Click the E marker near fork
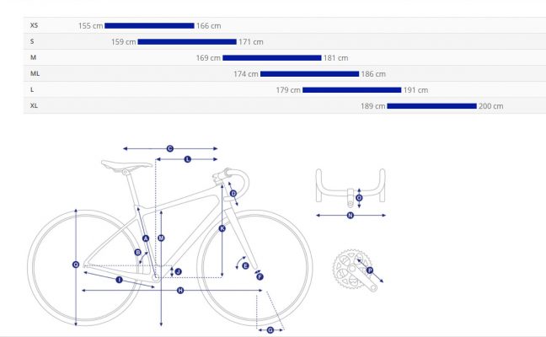Image resolution: width=546 pixels, height=337 pixels. (245, 265)
